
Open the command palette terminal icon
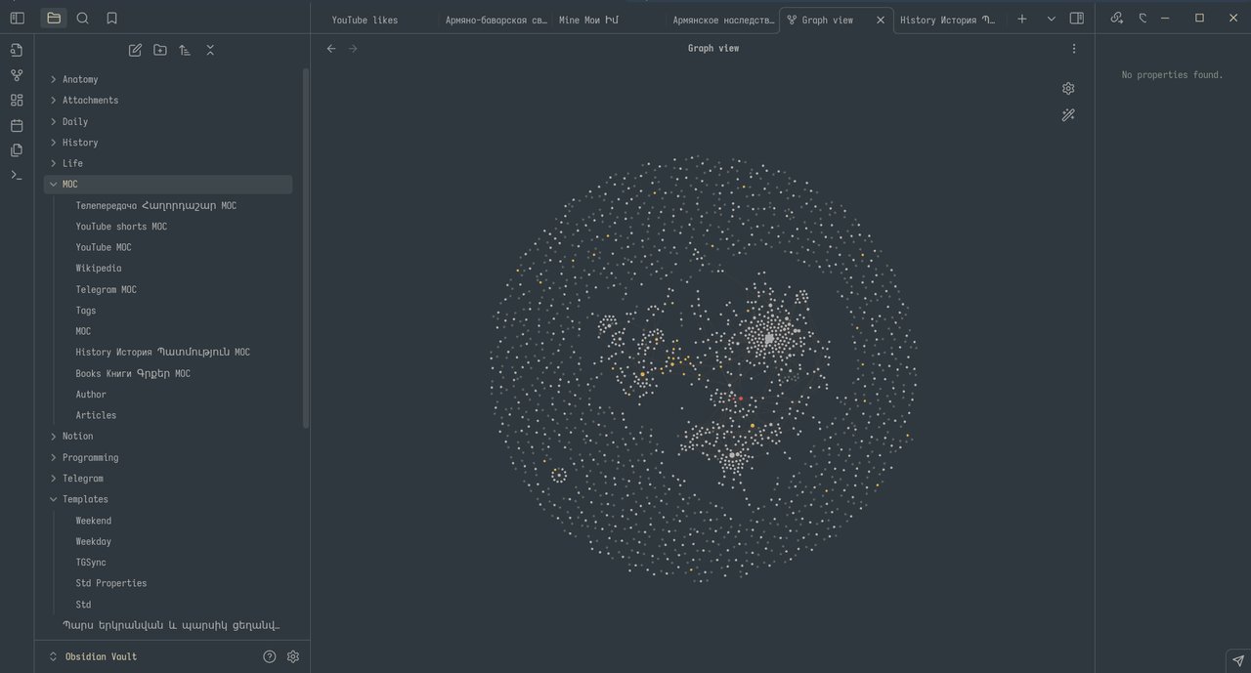[x=17, y=176]
